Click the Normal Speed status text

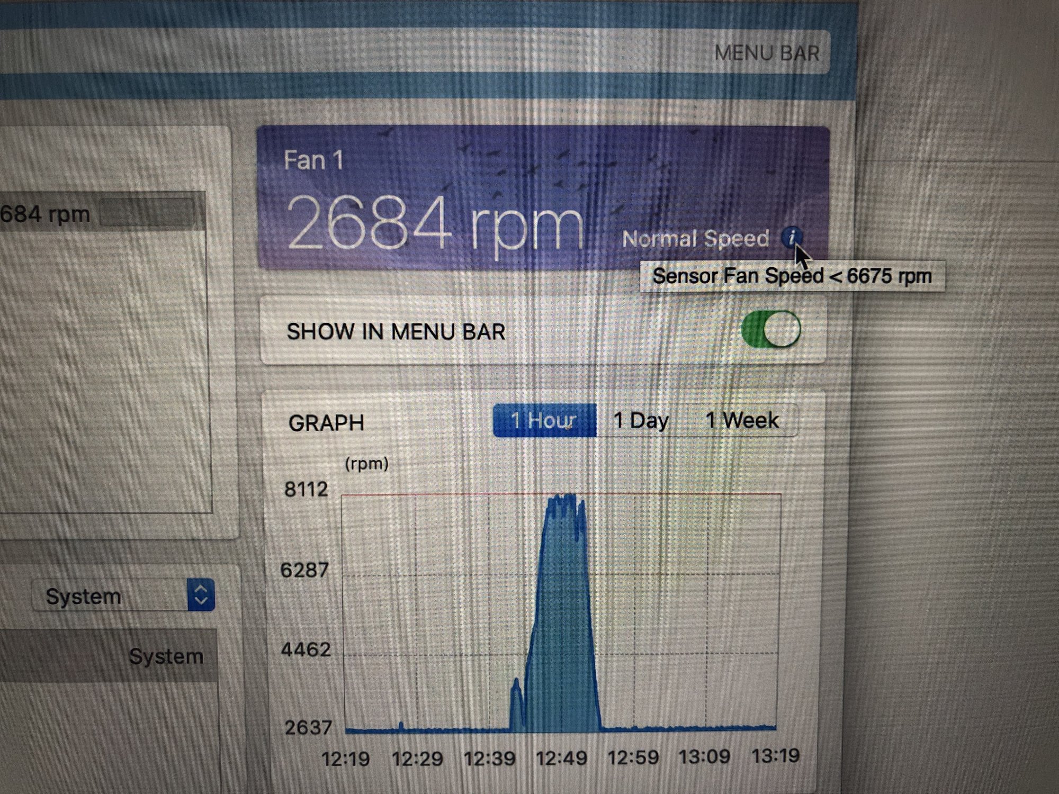pyautogui.click(x=695, y=239)
